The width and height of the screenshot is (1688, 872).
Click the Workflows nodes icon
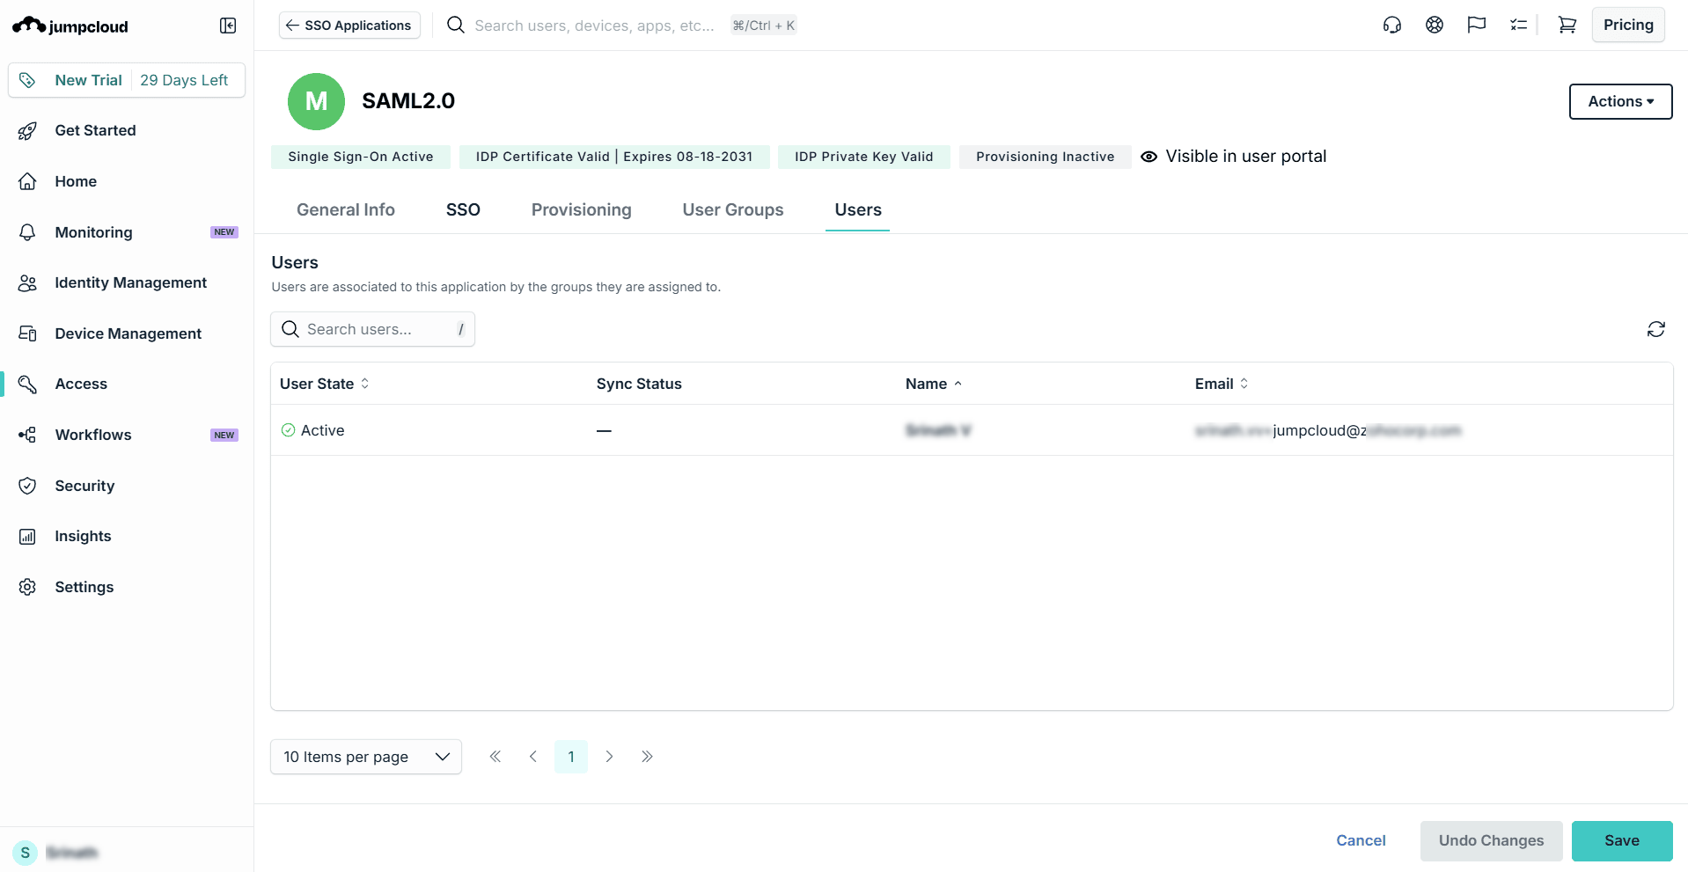[x=27, y=435]
